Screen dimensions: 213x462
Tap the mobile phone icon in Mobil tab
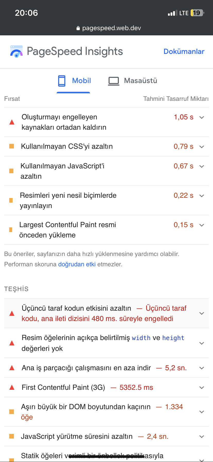point(62,81)
